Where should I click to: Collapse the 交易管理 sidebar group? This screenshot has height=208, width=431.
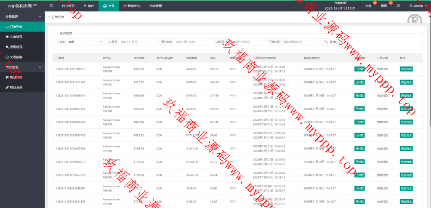point(40,17)
